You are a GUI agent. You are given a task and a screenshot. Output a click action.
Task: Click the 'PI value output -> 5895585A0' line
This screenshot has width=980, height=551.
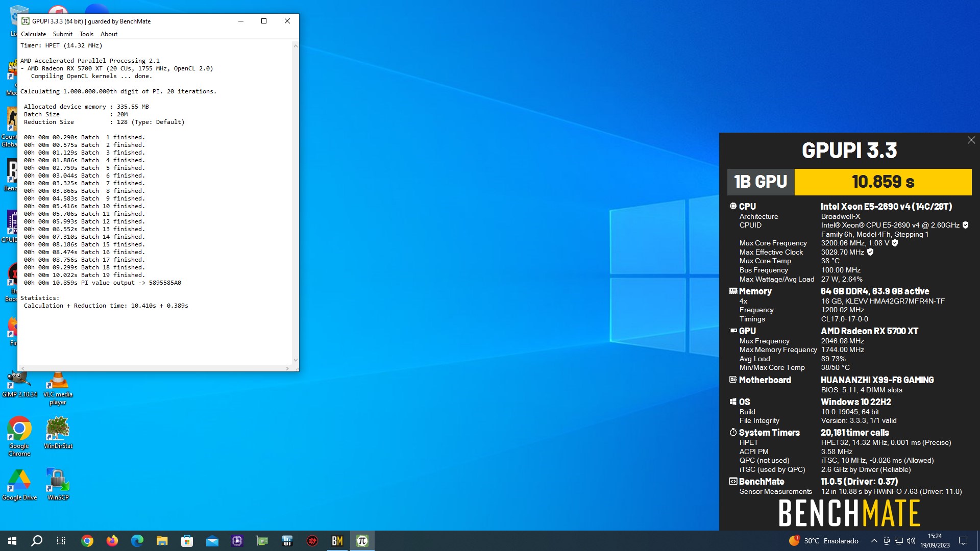(x=103, y=283)
